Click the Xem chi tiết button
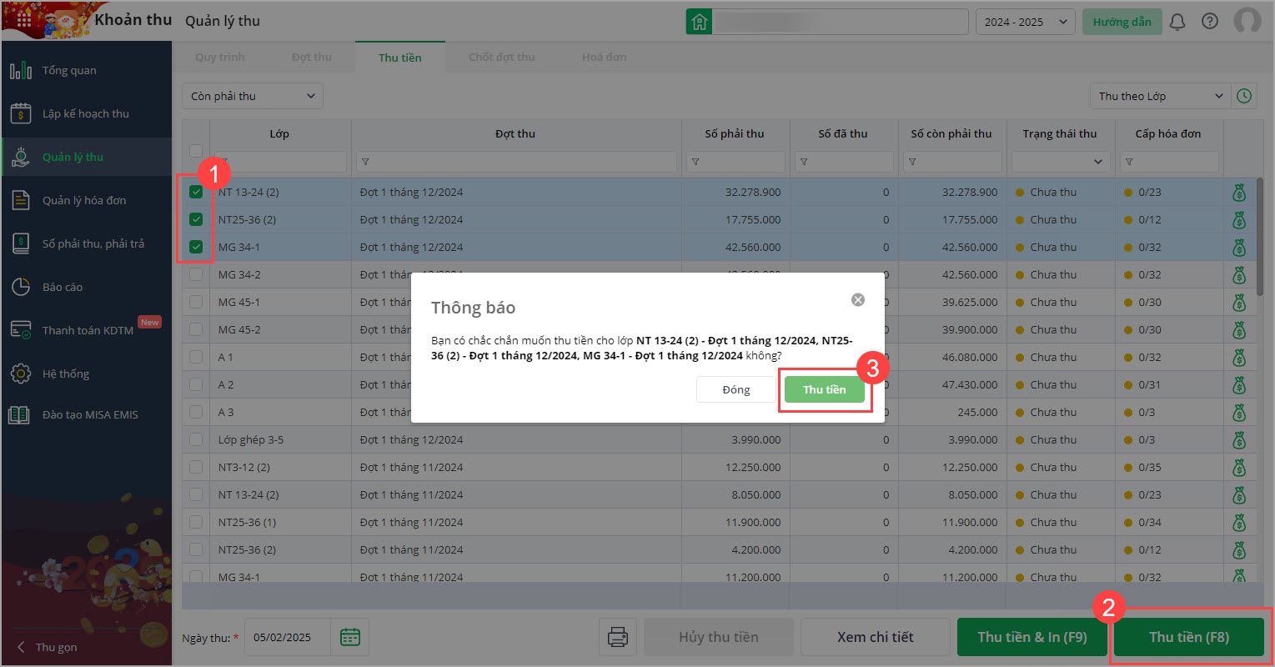 pyautogui.click(x=876, y=638)
